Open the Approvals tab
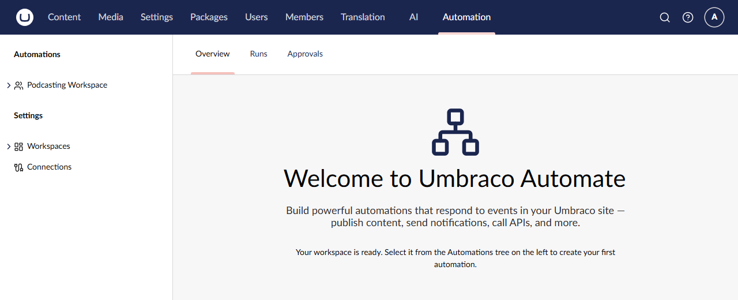This screenshot has height=300, width=738. point(305,54)
